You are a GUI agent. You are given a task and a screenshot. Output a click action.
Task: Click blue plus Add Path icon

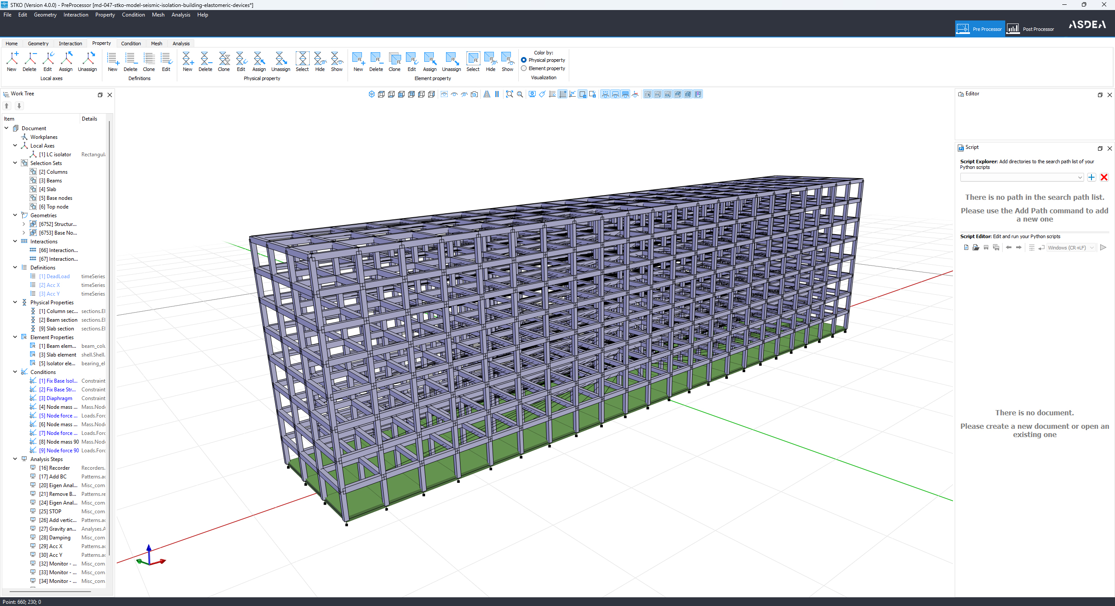pyautogui.click(x=1091, y=177)
